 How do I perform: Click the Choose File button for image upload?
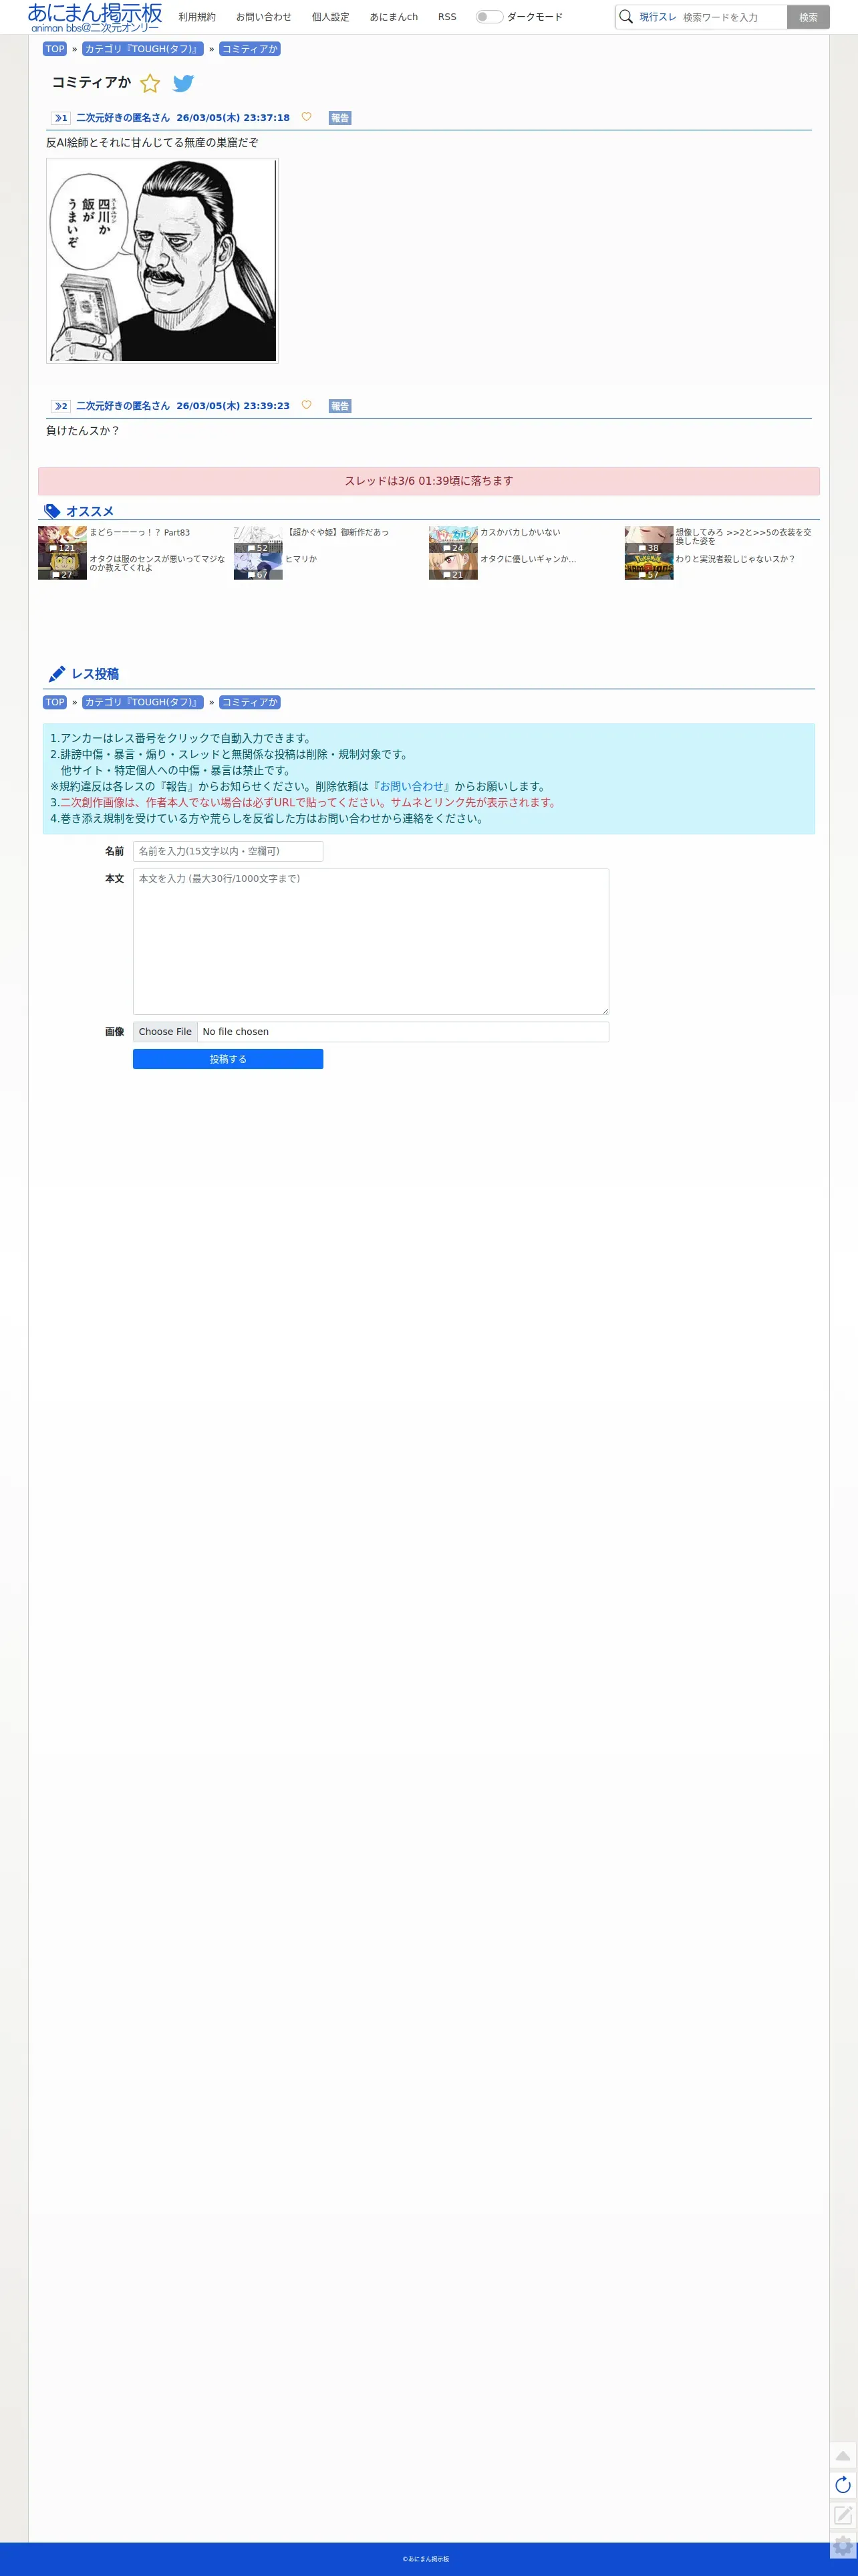165,1032
